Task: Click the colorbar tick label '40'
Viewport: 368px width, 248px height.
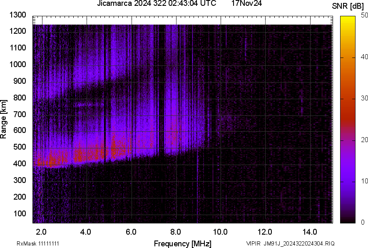Action: click(x=364, y=57)
